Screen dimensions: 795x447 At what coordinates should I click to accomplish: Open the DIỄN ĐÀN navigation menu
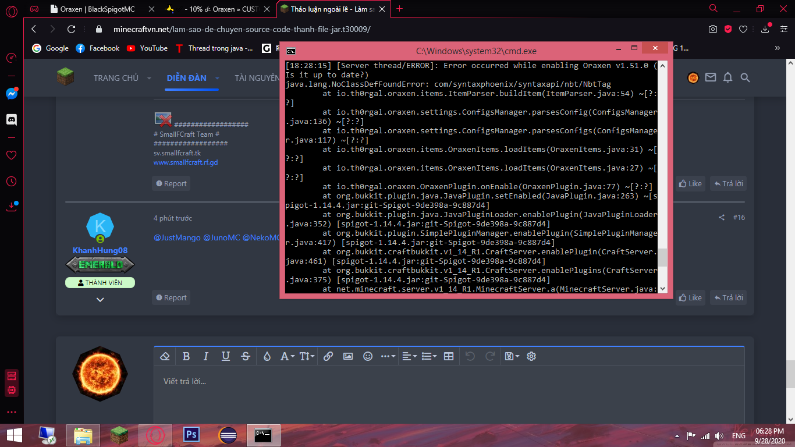point(186,78)
